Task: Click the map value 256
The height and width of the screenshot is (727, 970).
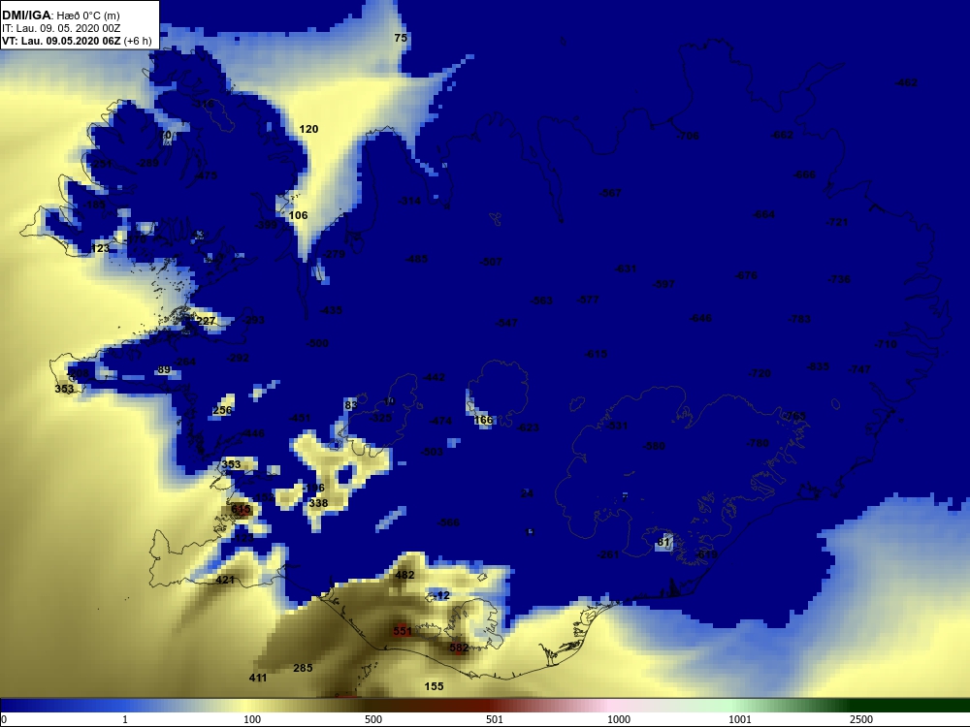Action: coord(222,410)
